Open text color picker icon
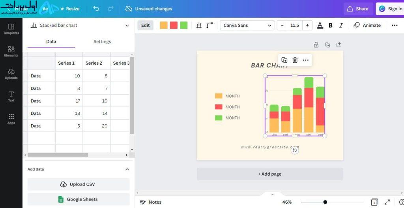The image size is (404, 208). point(320,25)
